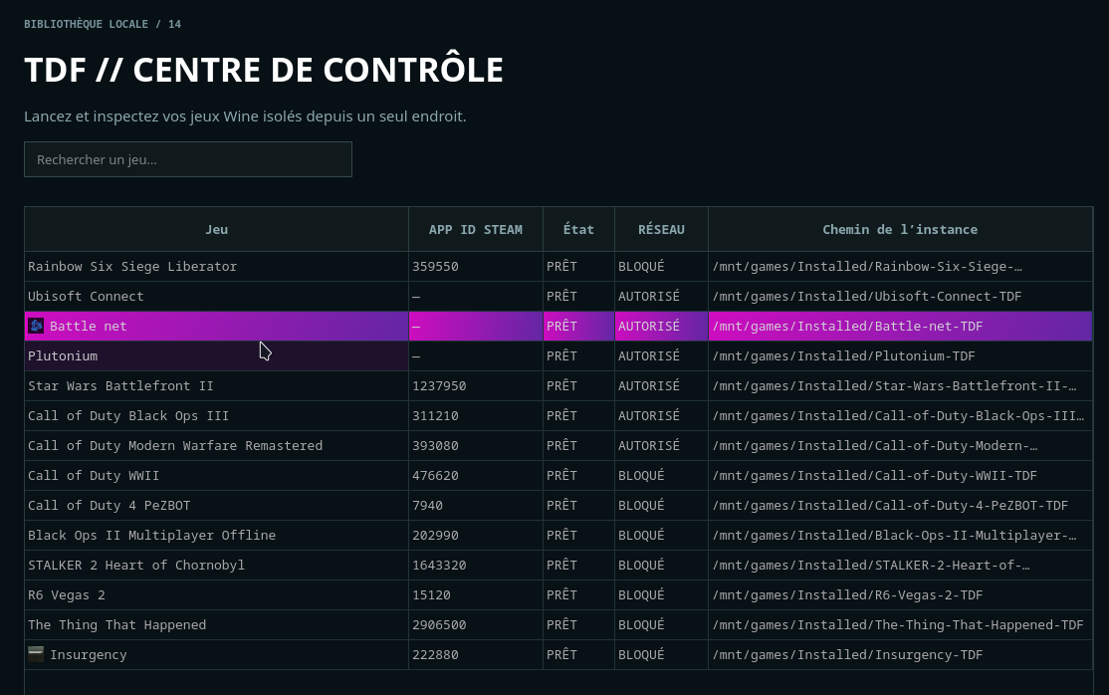Click path /mnt/games/Installed/R6-Vegas-2-TDF
The height and width of the screenshot is (695, 1109).
pyautogui.click(x=847, y=594)
